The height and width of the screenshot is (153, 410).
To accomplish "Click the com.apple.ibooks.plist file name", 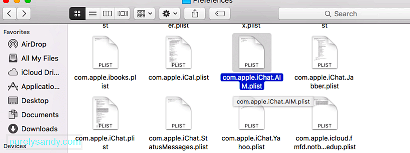I will tap(106, 82).
